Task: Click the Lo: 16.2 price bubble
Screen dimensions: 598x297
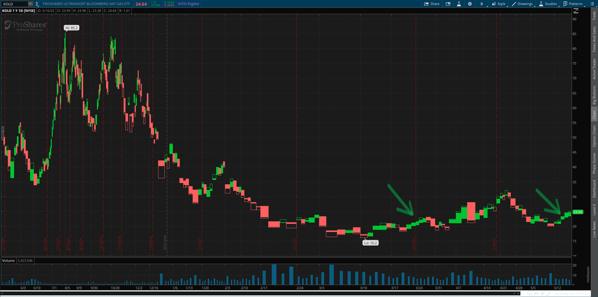Action: (x=370, y=243)
